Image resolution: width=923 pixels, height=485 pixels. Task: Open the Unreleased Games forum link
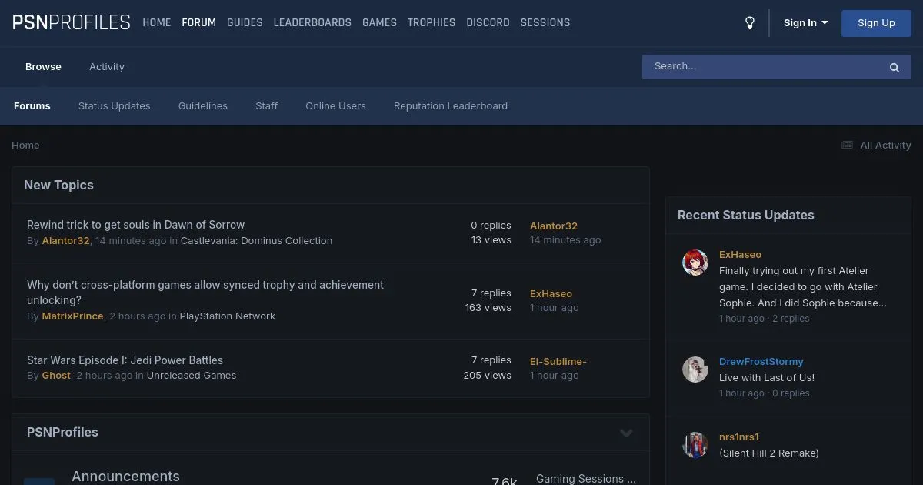pos(192,376)
